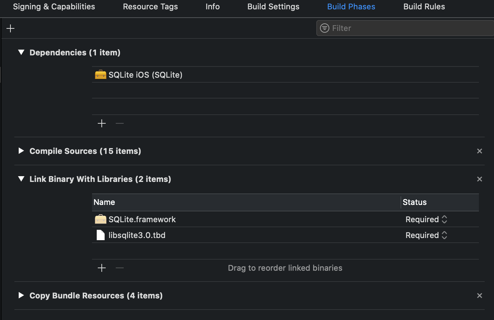Open the Build Rules tab
The width and height of the screenshot is (494, 320).
pyautogui.click(x=424, y=6)
